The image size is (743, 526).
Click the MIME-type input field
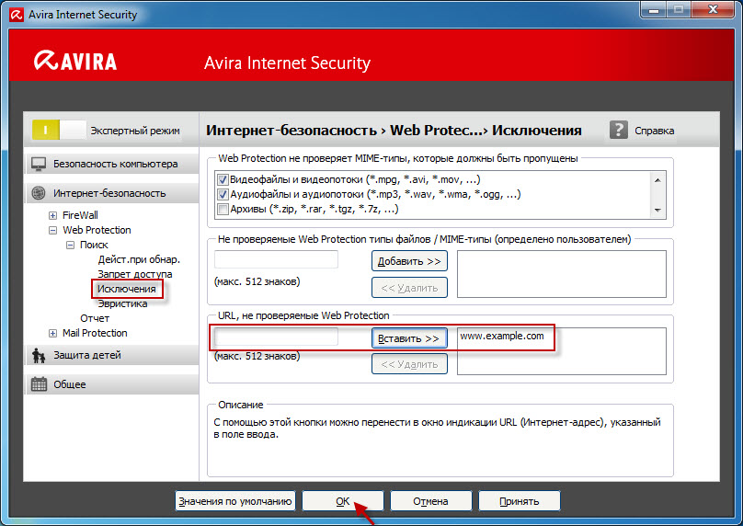(x=276, y=259)
